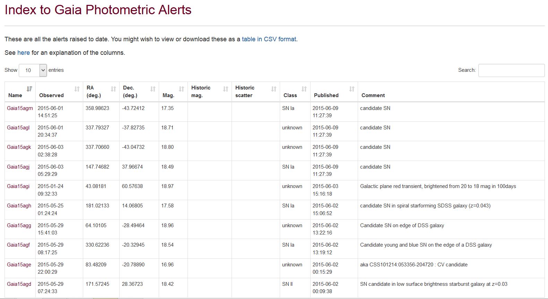The height and width of the screenshot is (299, 548).
Task: Open the table in CSV format link
Action: coord(269,39)
